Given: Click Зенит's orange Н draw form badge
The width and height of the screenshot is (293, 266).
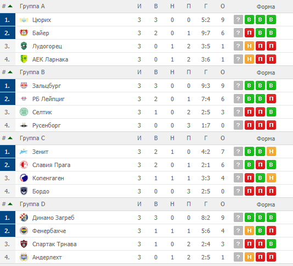Looking at the screenshot, I should click(x=271, y=152).
